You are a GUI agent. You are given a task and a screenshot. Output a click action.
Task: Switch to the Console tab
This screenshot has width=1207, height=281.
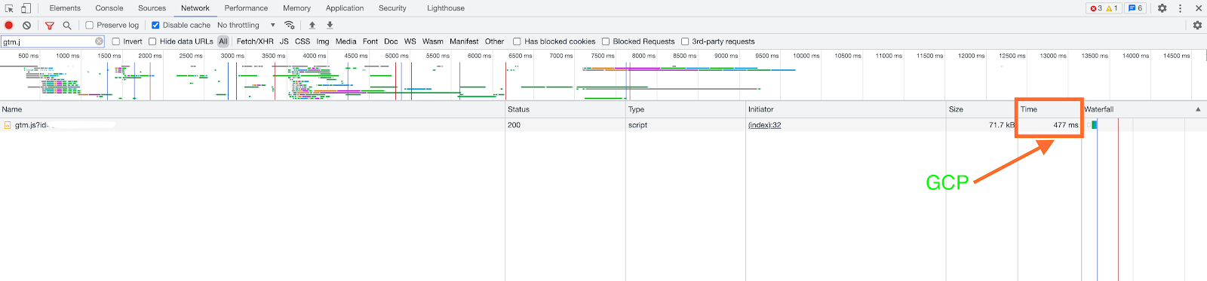click(x=109, y=8)
